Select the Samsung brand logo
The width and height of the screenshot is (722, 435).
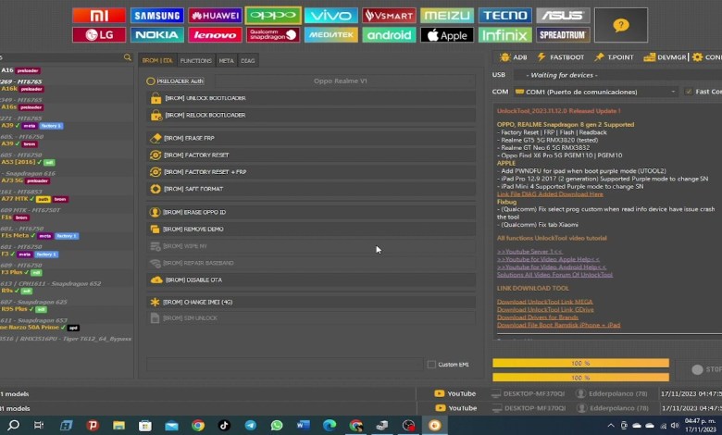[156, 16]
